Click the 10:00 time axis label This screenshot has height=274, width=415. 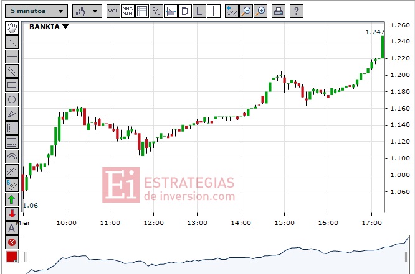[x=67, y=223]
